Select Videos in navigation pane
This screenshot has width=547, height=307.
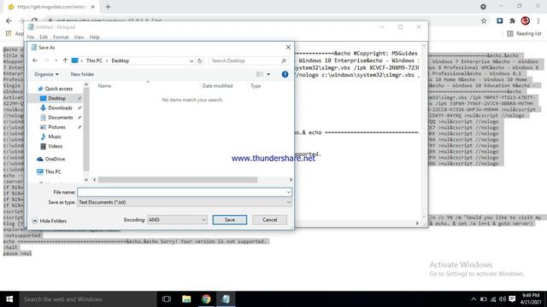pos(55,147)
